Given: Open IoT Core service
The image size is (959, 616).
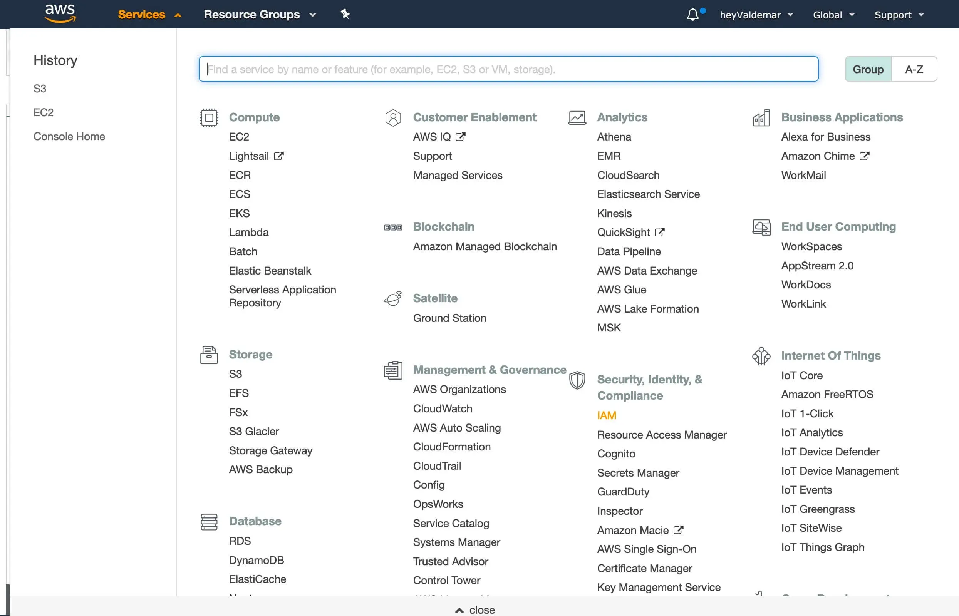Looking at the screenshot, I should tap(802, 376).
